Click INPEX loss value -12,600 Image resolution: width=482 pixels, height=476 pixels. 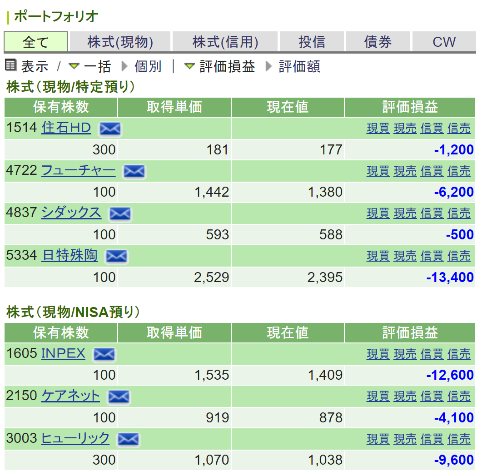(x=450, y=375)
